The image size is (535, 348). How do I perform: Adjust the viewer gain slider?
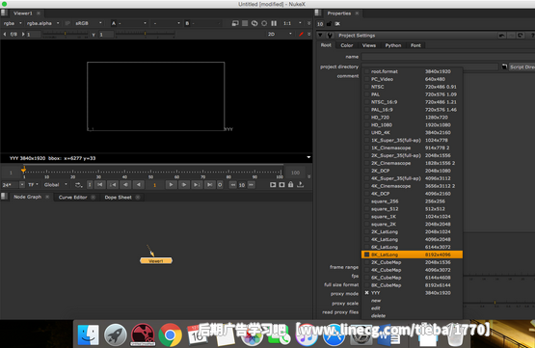[x=65, y=34]
